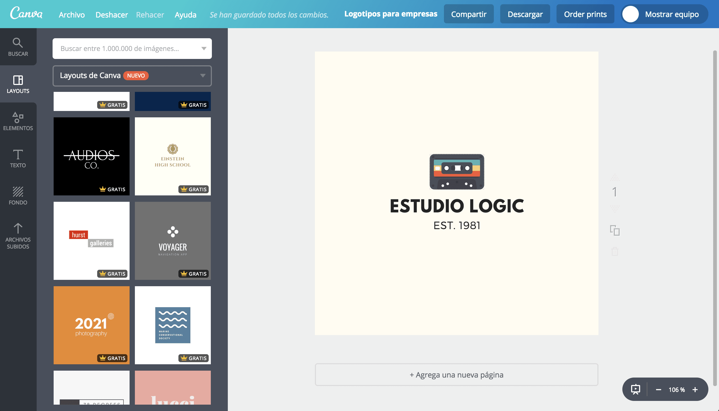Click the Descargar button
This screenshot has width=719, height=411.
point(525,14)
